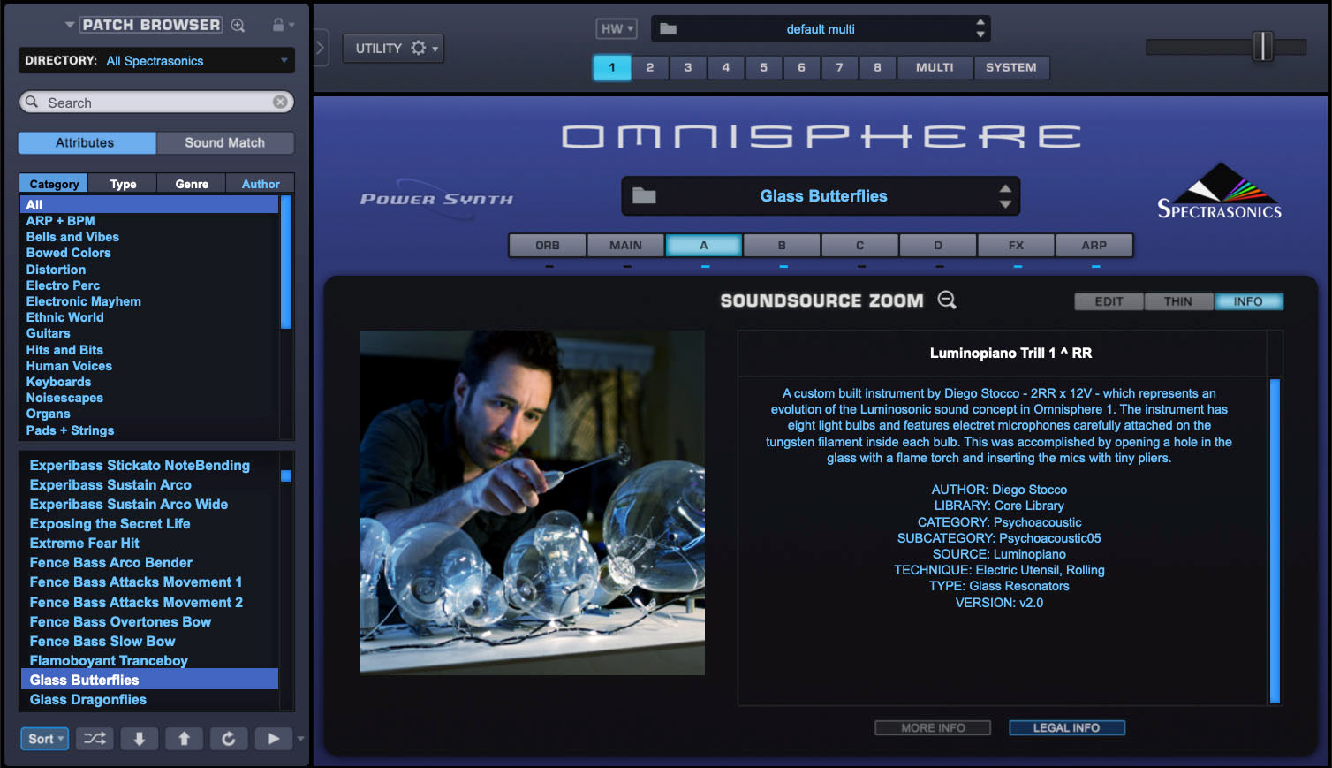The image size is (1332, 768).
Task: Switch to the FX tab
Action: 1016,245
